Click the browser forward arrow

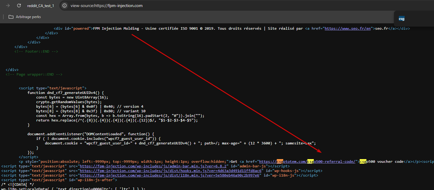point(8,6)
